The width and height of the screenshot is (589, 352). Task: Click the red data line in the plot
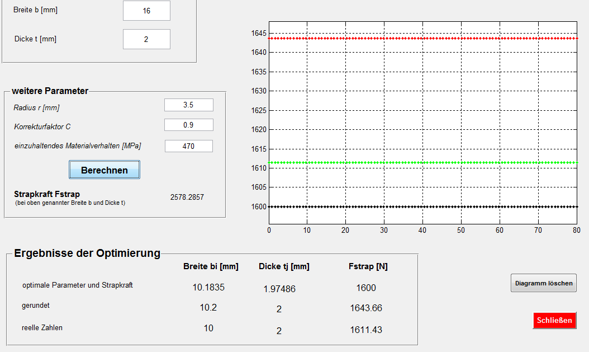[x=422, y=38]
